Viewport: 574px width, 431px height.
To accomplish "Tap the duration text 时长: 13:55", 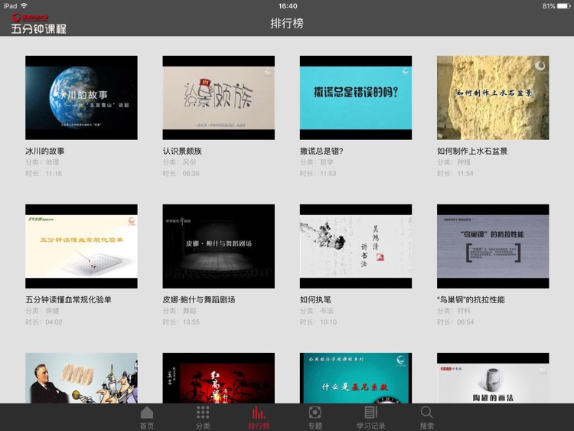I will tap(181, 322).
